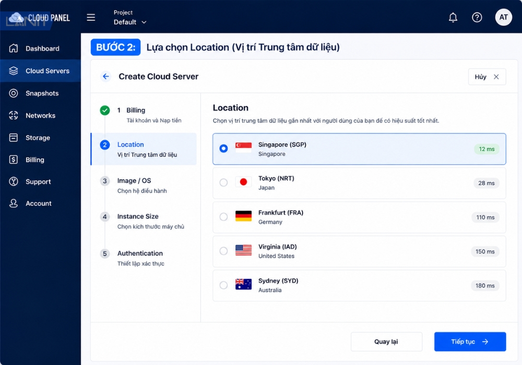Click the Storage disk icon

(x=14, y=138)
